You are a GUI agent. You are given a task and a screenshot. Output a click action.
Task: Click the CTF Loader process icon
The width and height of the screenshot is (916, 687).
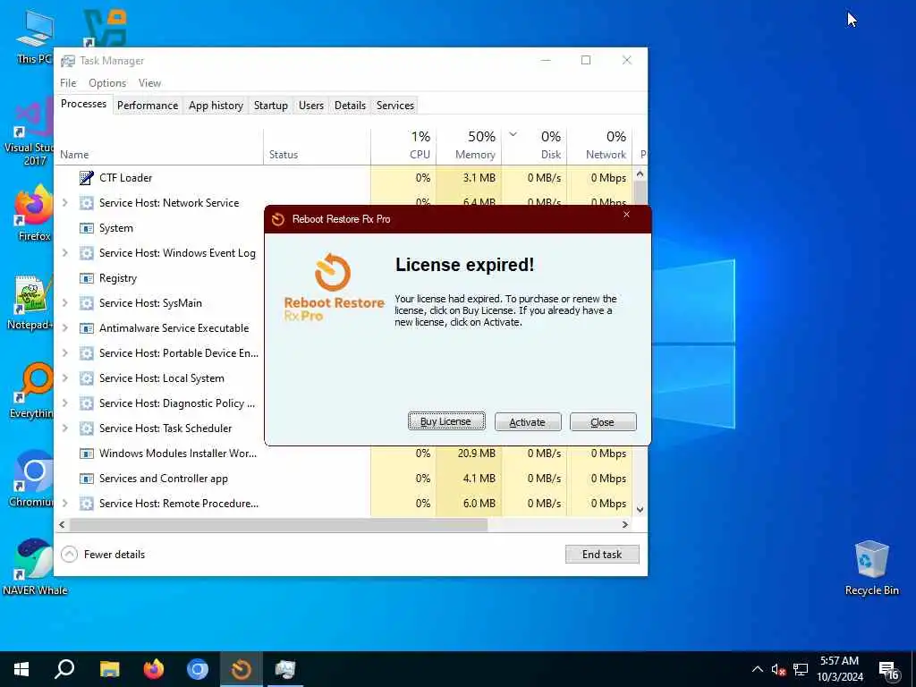pos(87,178)
